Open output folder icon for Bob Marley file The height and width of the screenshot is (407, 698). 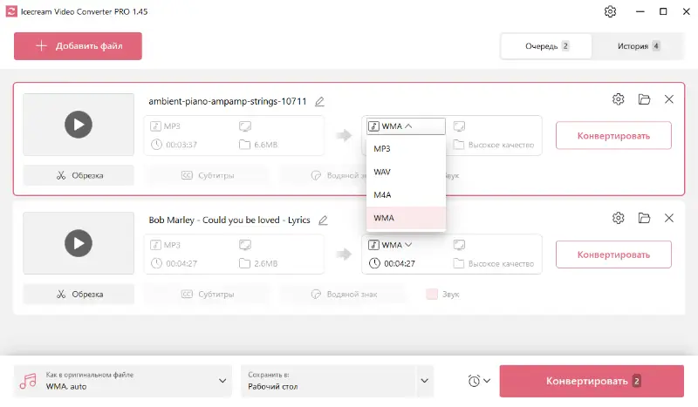point(644,218)
